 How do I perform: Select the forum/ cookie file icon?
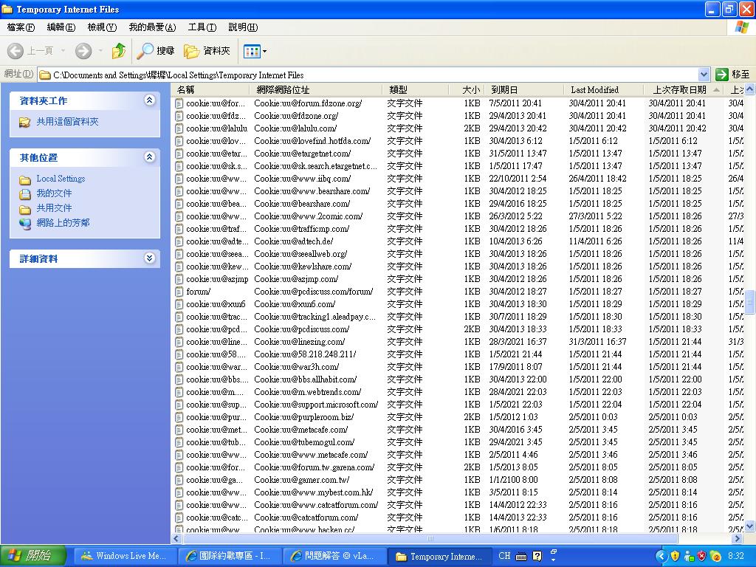coord(179,292)
